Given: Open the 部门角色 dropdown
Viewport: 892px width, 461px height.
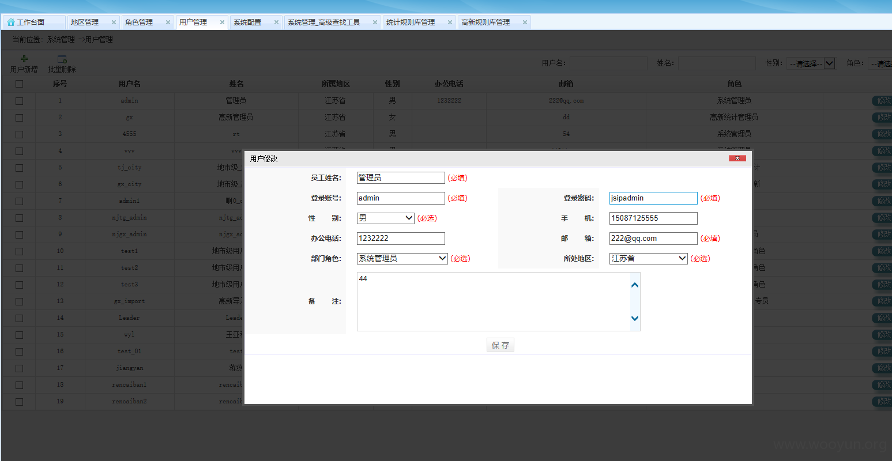Looking at the screenshot, I should coord(402,258).
